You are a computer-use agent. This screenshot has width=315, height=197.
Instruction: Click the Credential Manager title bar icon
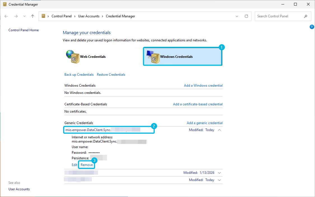click(x=5, y=4)
